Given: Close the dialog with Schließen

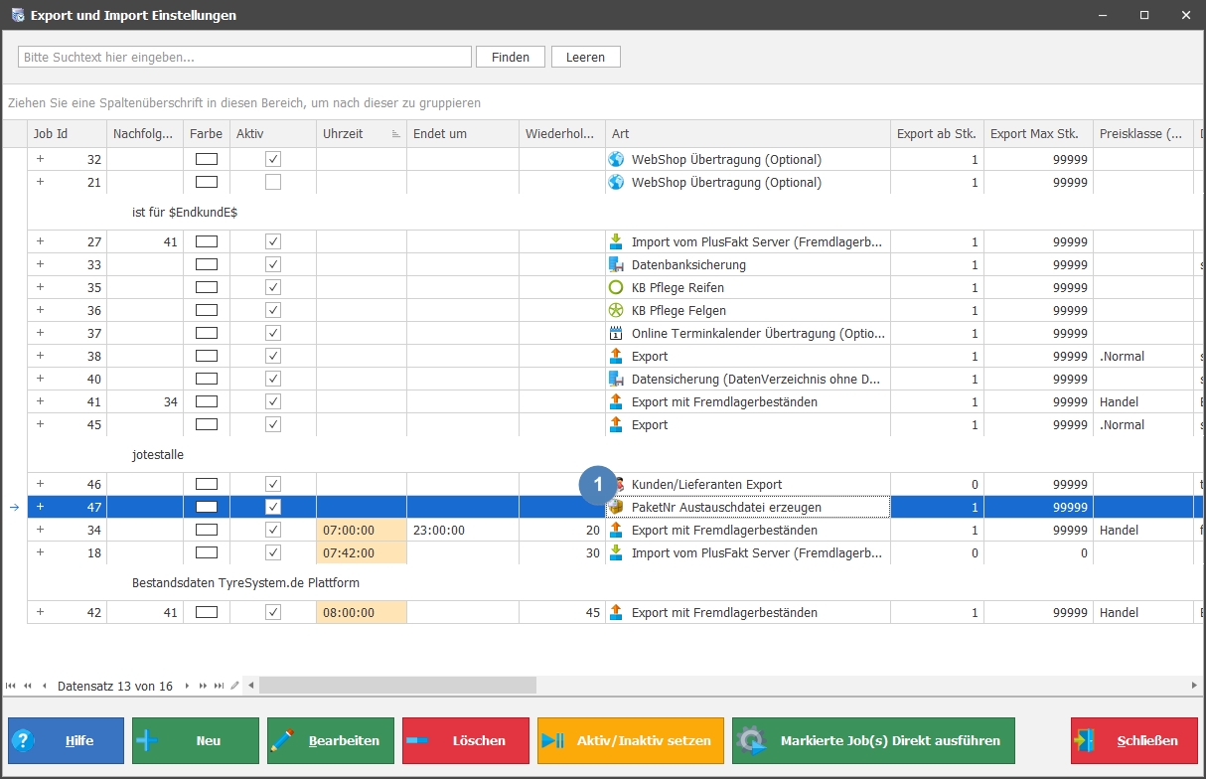Looking at the screenshot, I should coord(1134,740).
